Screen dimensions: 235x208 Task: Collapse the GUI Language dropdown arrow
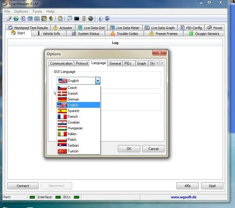click(98, 81)
